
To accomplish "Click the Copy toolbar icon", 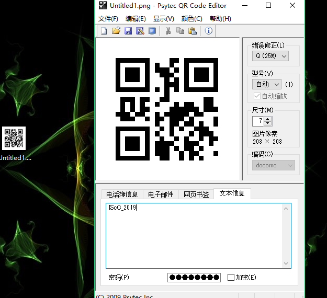I will (x=180, y=31).
